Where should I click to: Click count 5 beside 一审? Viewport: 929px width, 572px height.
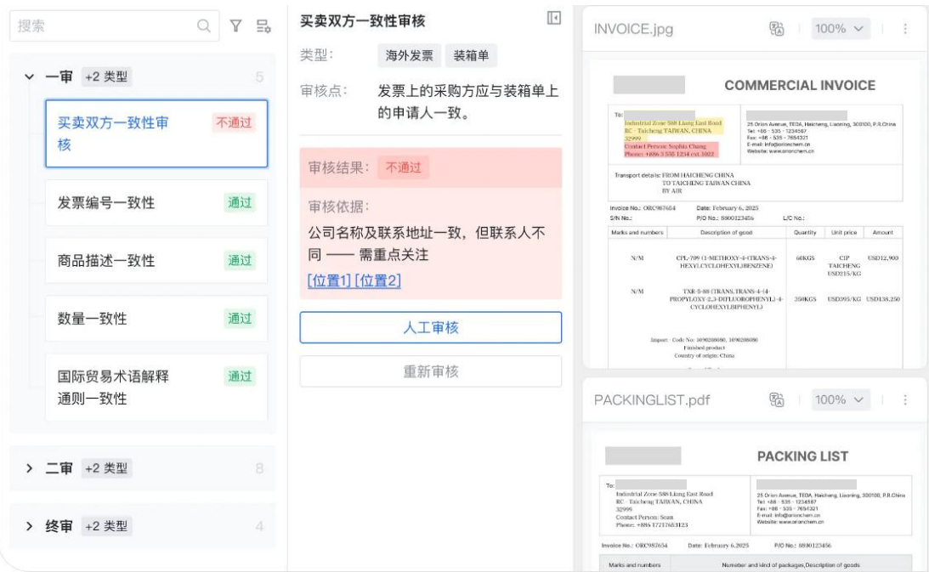[x=259, y=77]
